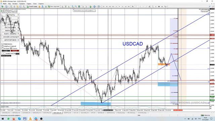Enable the Алерты checkbox in panel
This screenshot has height=121, width=215.
tap(3, 46)
